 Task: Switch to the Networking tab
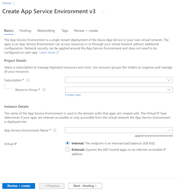click(46, 31)
